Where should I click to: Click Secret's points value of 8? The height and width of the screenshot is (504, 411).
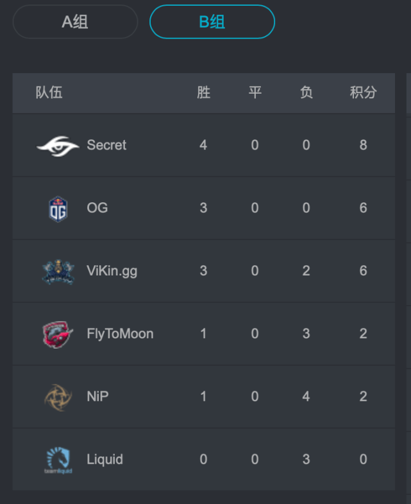point(363,145)
